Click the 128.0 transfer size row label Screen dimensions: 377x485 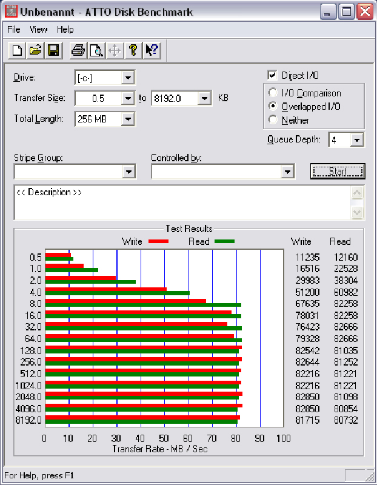click(x=31, y=350)
